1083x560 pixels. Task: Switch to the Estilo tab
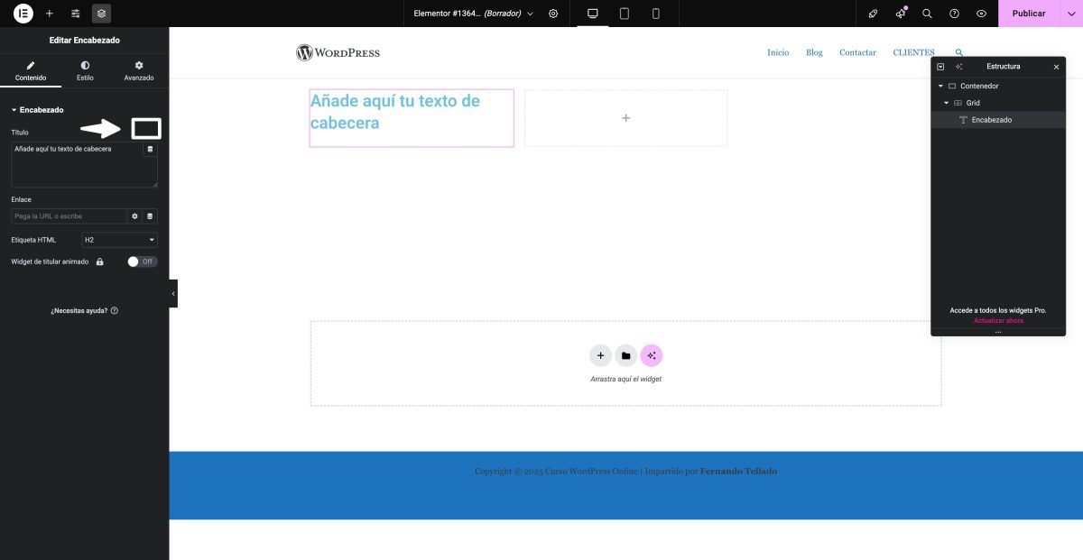pyautogui.click(x=85, y=71)
